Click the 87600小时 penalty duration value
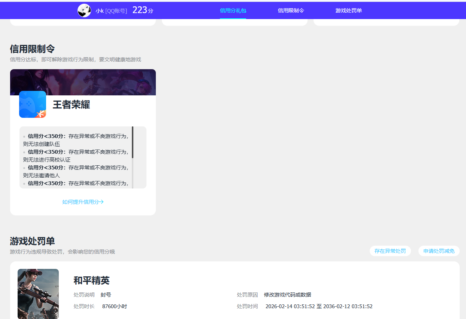Screen dimensions: 466x319 click(115, 306)
